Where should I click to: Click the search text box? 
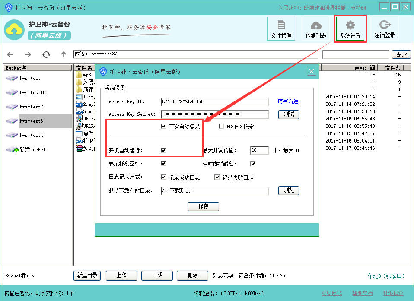[356, 54]
